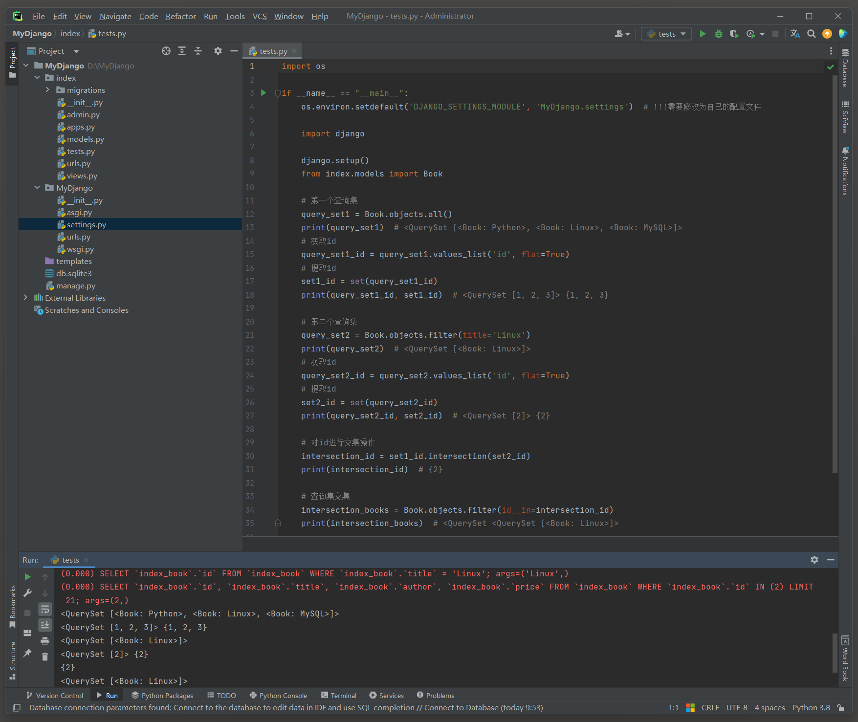Click the Run console vertical scrollbar
The height and width of the screenshot is (722, 858).
tap(835, 653)
